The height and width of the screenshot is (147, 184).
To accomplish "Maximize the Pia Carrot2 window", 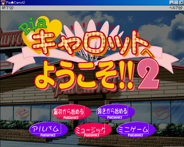I will (176, 3).
